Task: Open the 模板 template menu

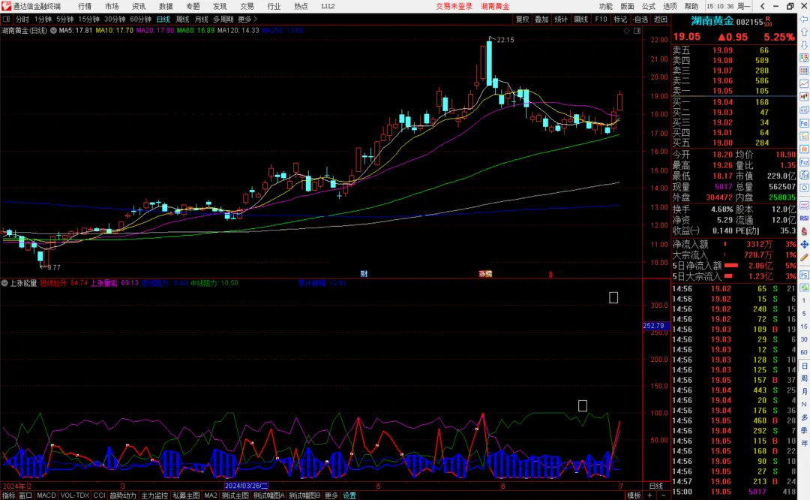Action: pos(634,495)
